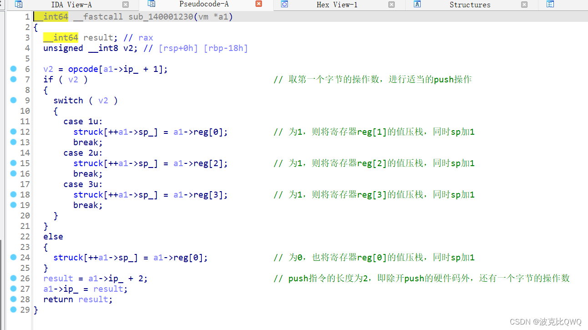This screenshot has height=330, width=588.
Task: Click the Structures tab icon
Action: coord(417,5)
